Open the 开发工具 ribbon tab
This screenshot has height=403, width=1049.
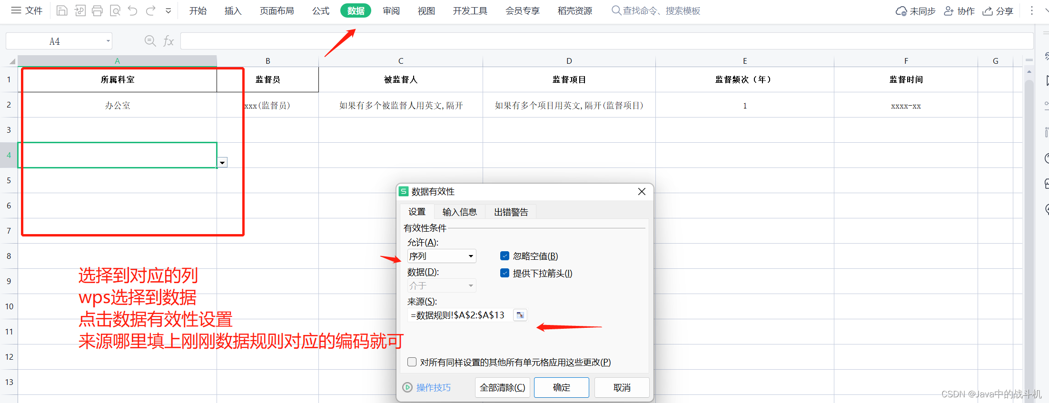point(470,10)
